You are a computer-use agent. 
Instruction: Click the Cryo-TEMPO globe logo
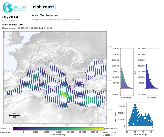coord(8,7)
